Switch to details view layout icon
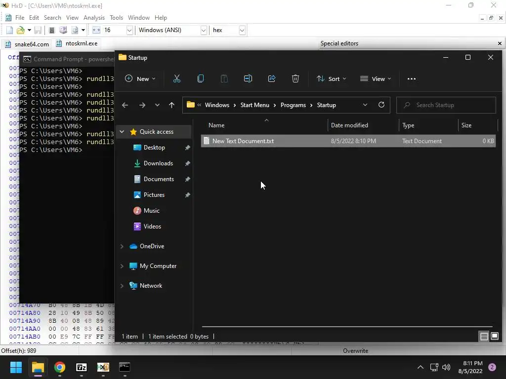This screenshot has height=379, width=506. (484, 337)
